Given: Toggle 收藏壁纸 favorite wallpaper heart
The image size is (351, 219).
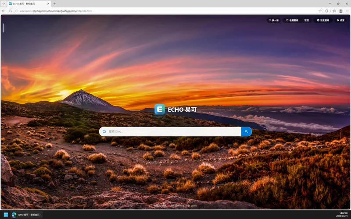Looking at the screenshot, I should tap(292, 20).
